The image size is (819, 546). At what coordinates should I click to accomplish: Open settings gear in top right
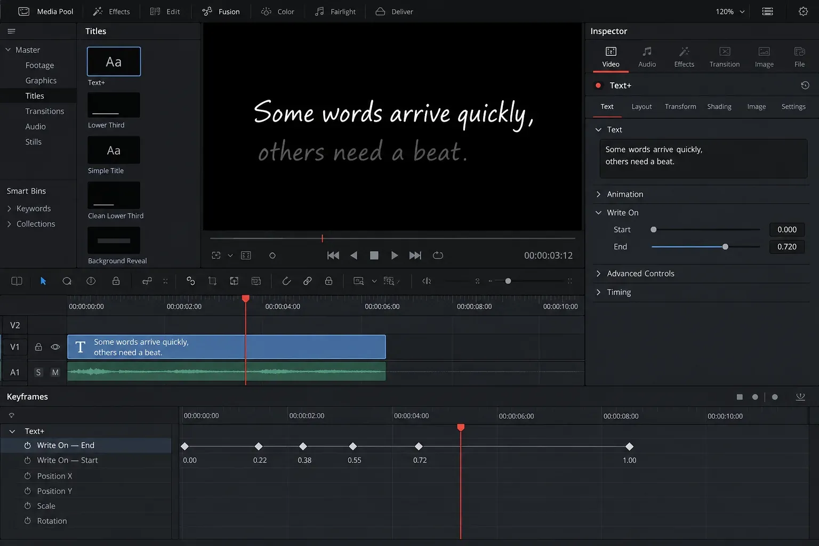click(x=803, y=11)
